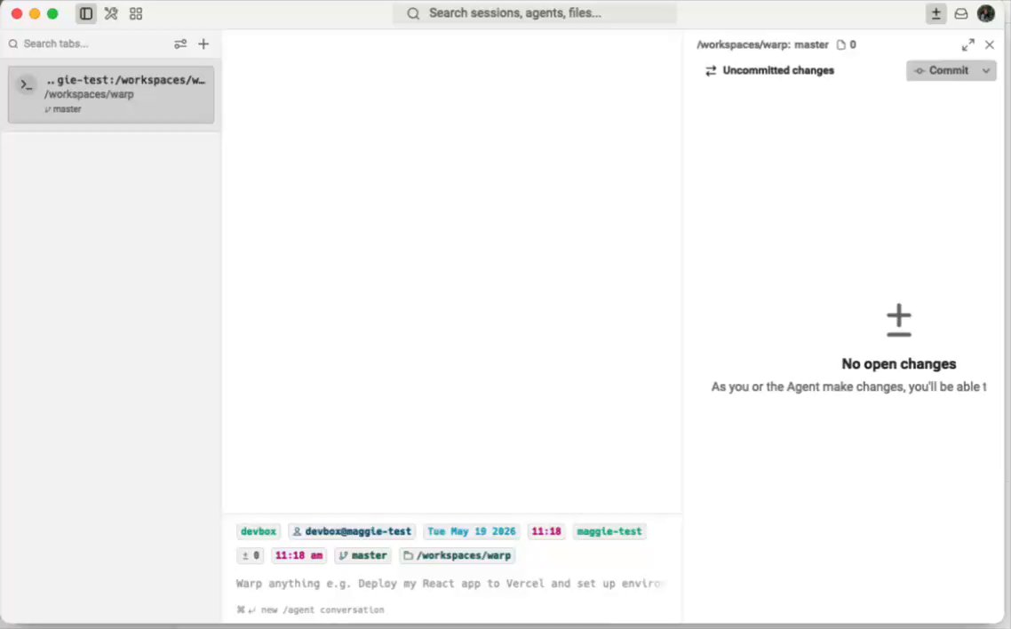Click the devbox@maggie-test user chip

[x=352, y=531]
